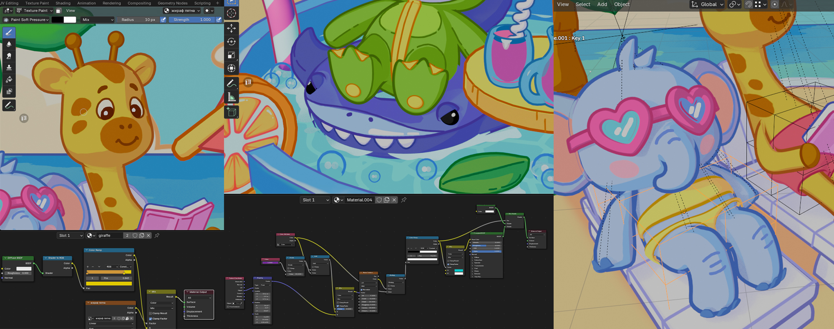Open the жираф пятна texture slot dropdown
Viewport: 834px width, 329px height.
[x=182, y=11]
